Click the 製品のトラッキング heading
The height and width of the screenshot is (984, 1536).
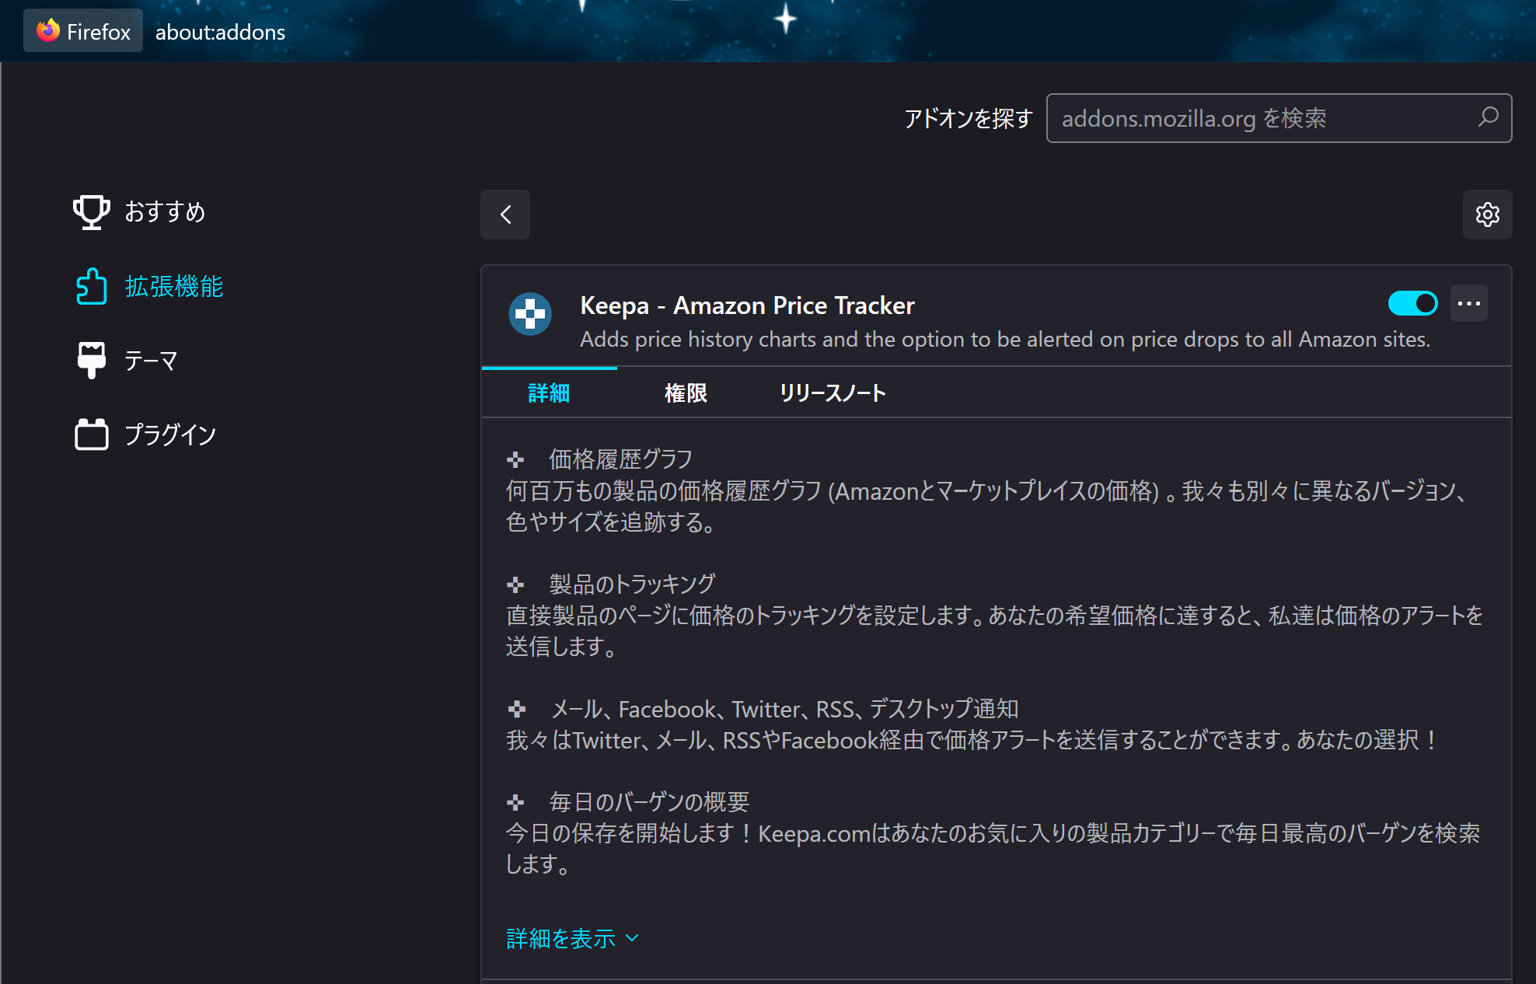coord(633,584)
